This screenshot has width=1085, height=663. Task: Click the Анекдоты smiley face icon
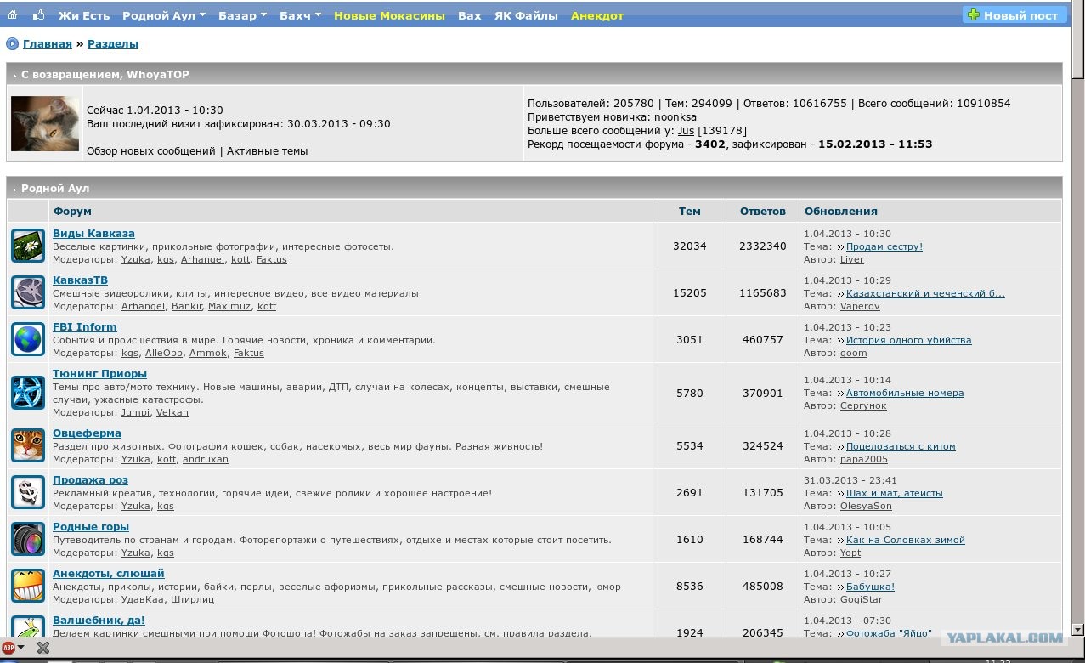point(28,586)
